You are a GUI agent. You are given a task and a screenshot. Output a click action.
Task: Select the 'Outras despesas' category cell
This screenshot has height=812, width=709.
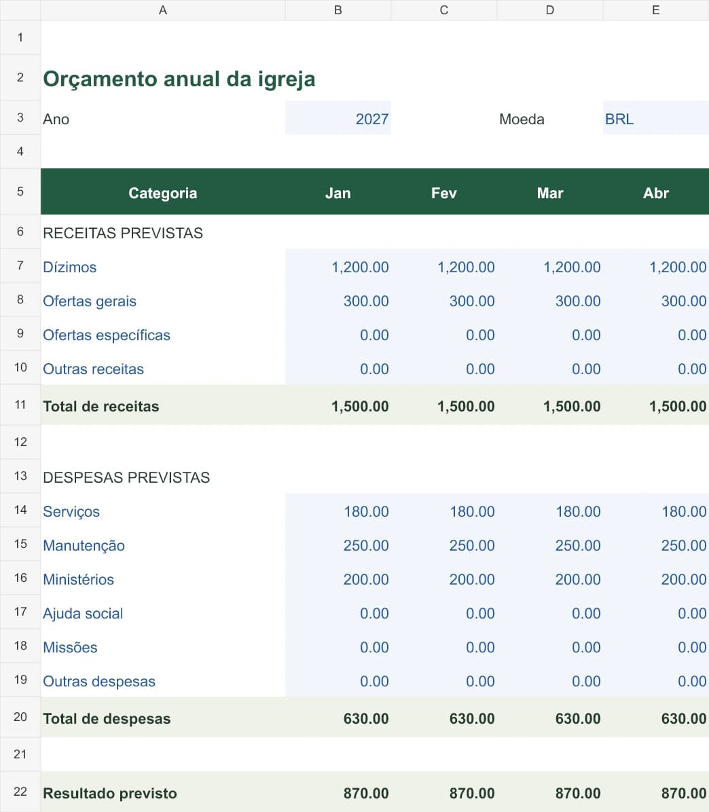coord(162,680)
